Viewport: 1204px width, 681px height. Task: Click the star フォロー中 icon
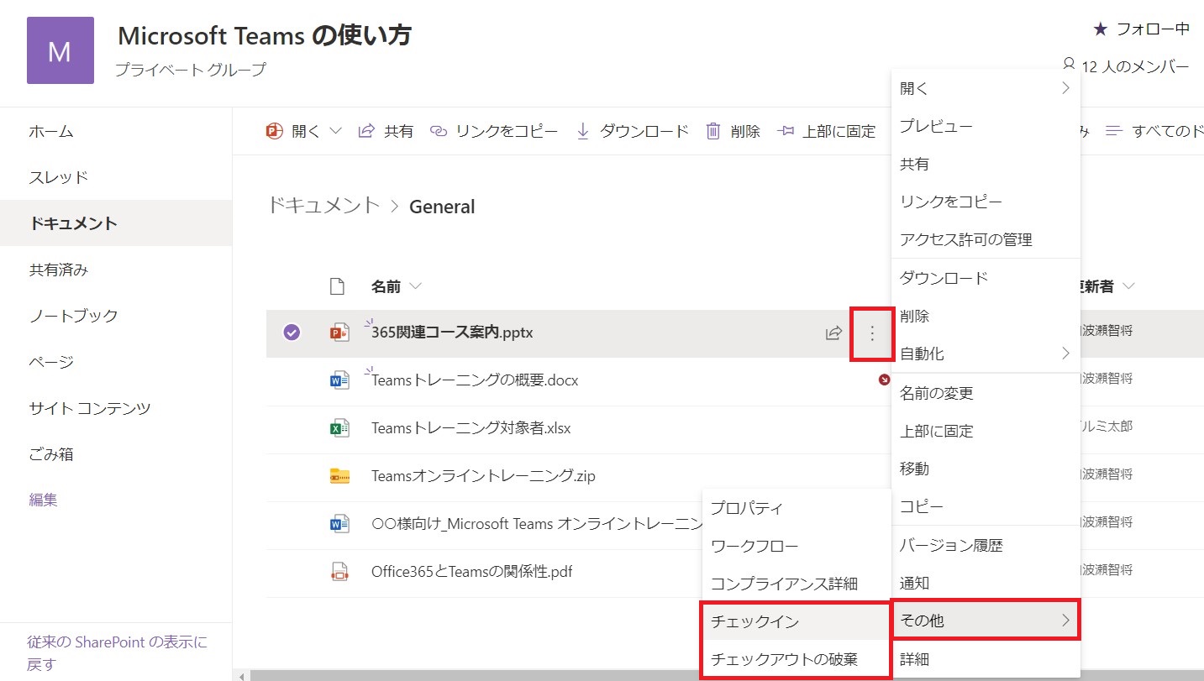[x=1100, y=29]
